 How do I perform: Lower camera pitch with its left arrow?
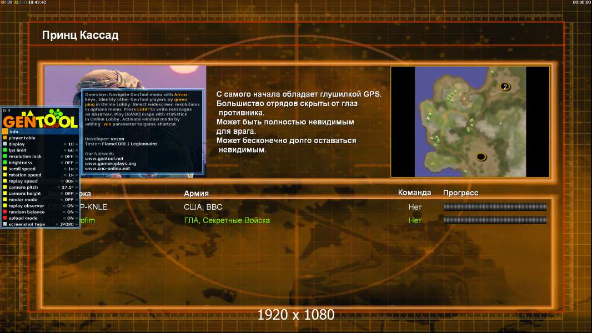pyautogui.click(x=59, y=187)
